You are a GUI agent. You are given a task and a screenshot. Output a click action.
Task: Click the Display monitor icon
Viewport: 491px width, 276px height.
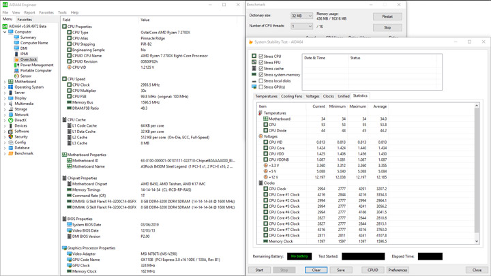click(11, 98)
